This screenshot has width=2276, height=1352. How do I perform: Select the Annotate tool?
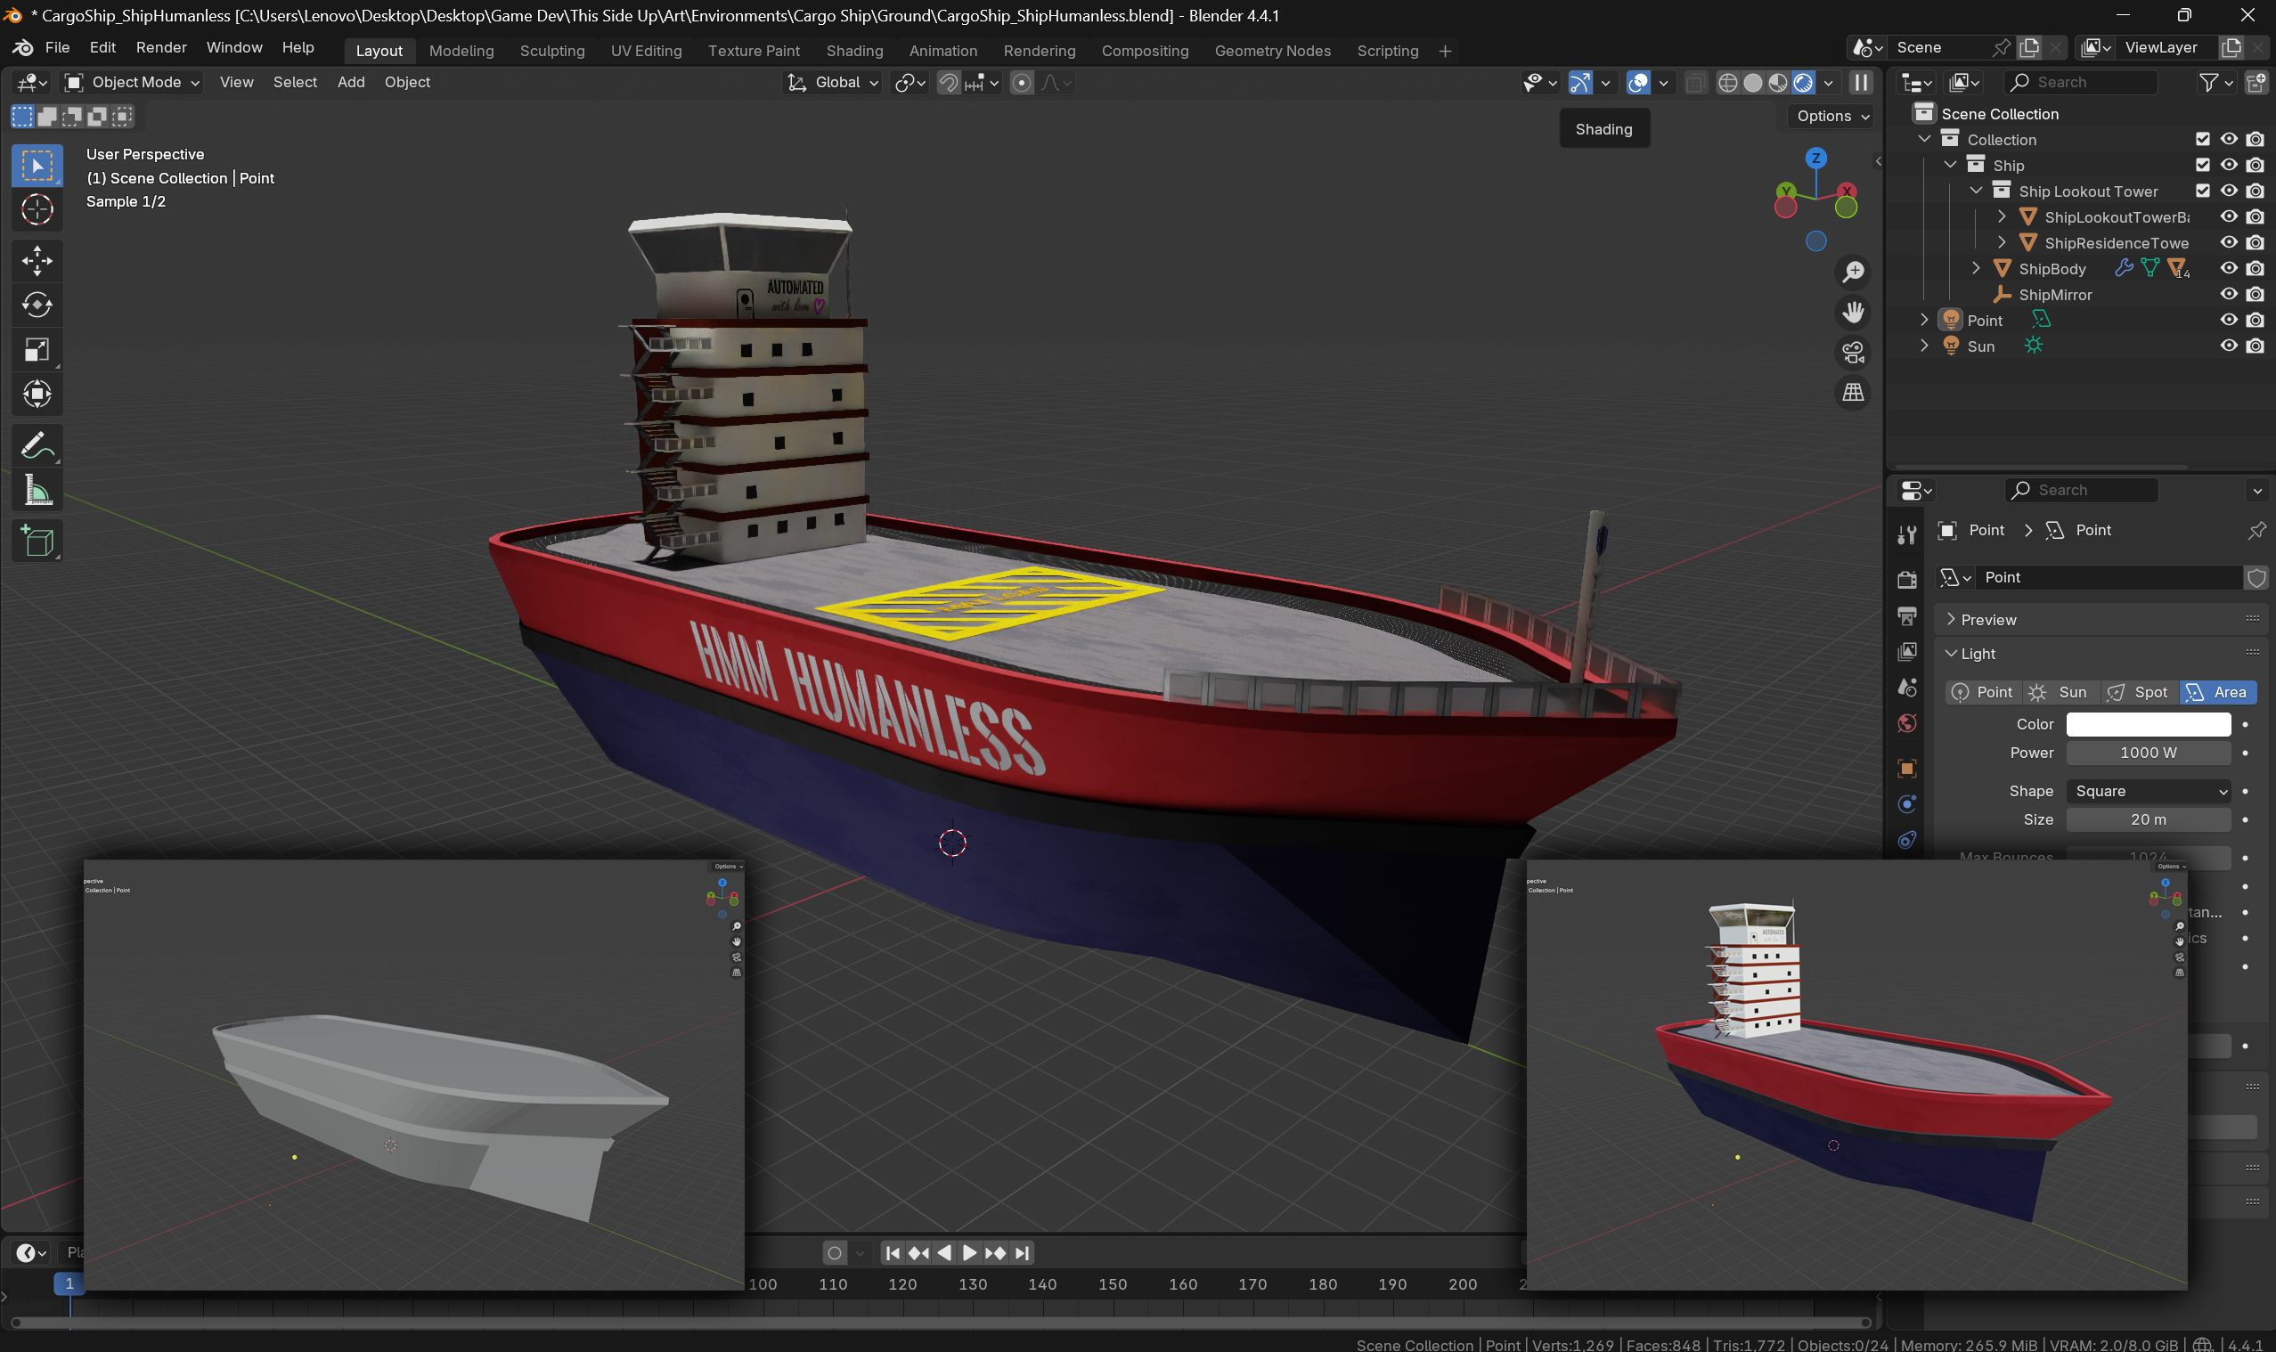tap(37, 446)
